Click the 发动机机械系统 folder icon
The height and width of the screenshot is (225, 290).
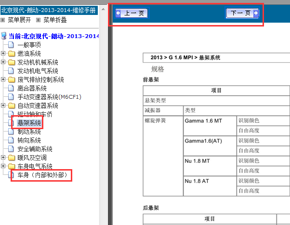pyautogui.click(x=12, y=62)
